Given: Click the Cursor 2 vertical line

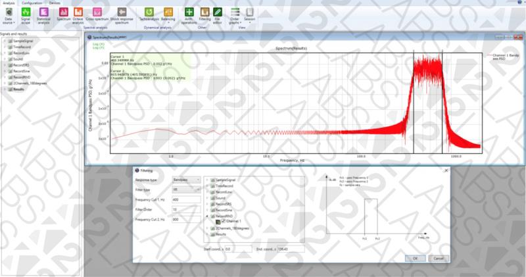Looking at the screenshot, I should pyautogui.click(x=442, y=102).
